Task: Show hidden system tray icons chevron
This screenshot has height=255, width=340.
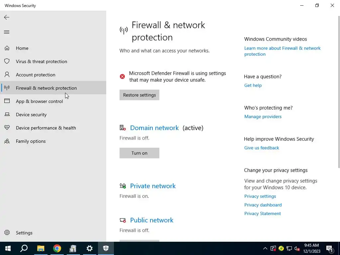Action: (265, 248)
